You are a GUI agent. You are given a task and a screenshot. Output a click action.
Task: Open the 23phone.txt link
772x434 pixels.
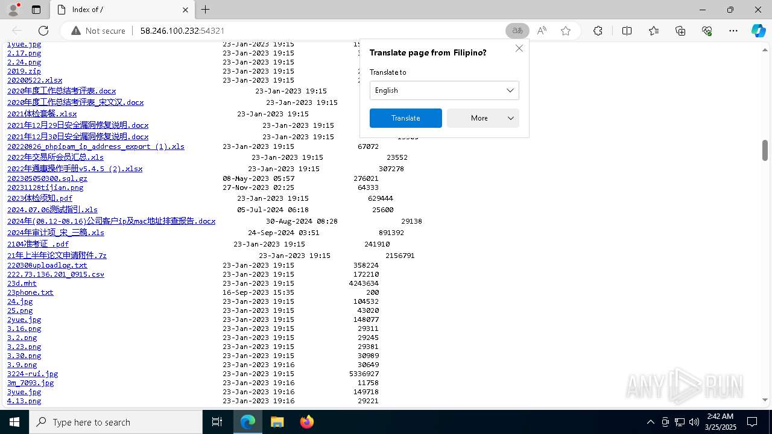(30, 292)
